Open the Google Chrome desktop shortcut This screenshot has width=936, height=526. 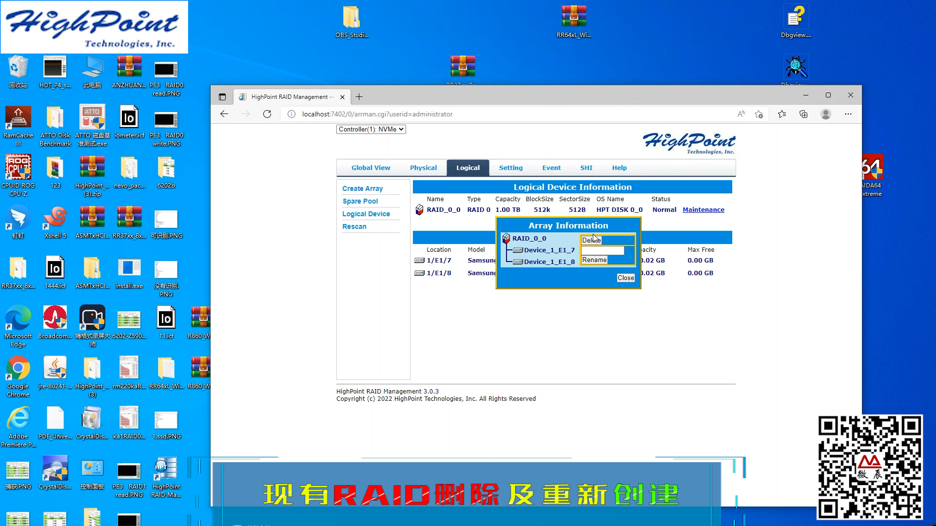point(18,376)
